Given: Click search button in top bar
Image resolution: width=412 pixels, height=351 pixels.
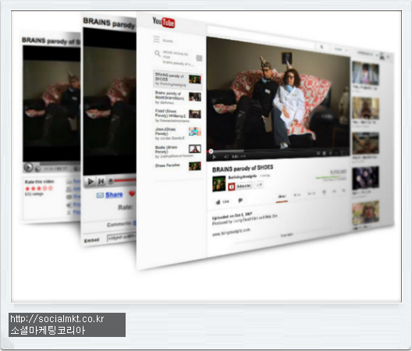Looking at the screenshot, I should tap(321, 47).
